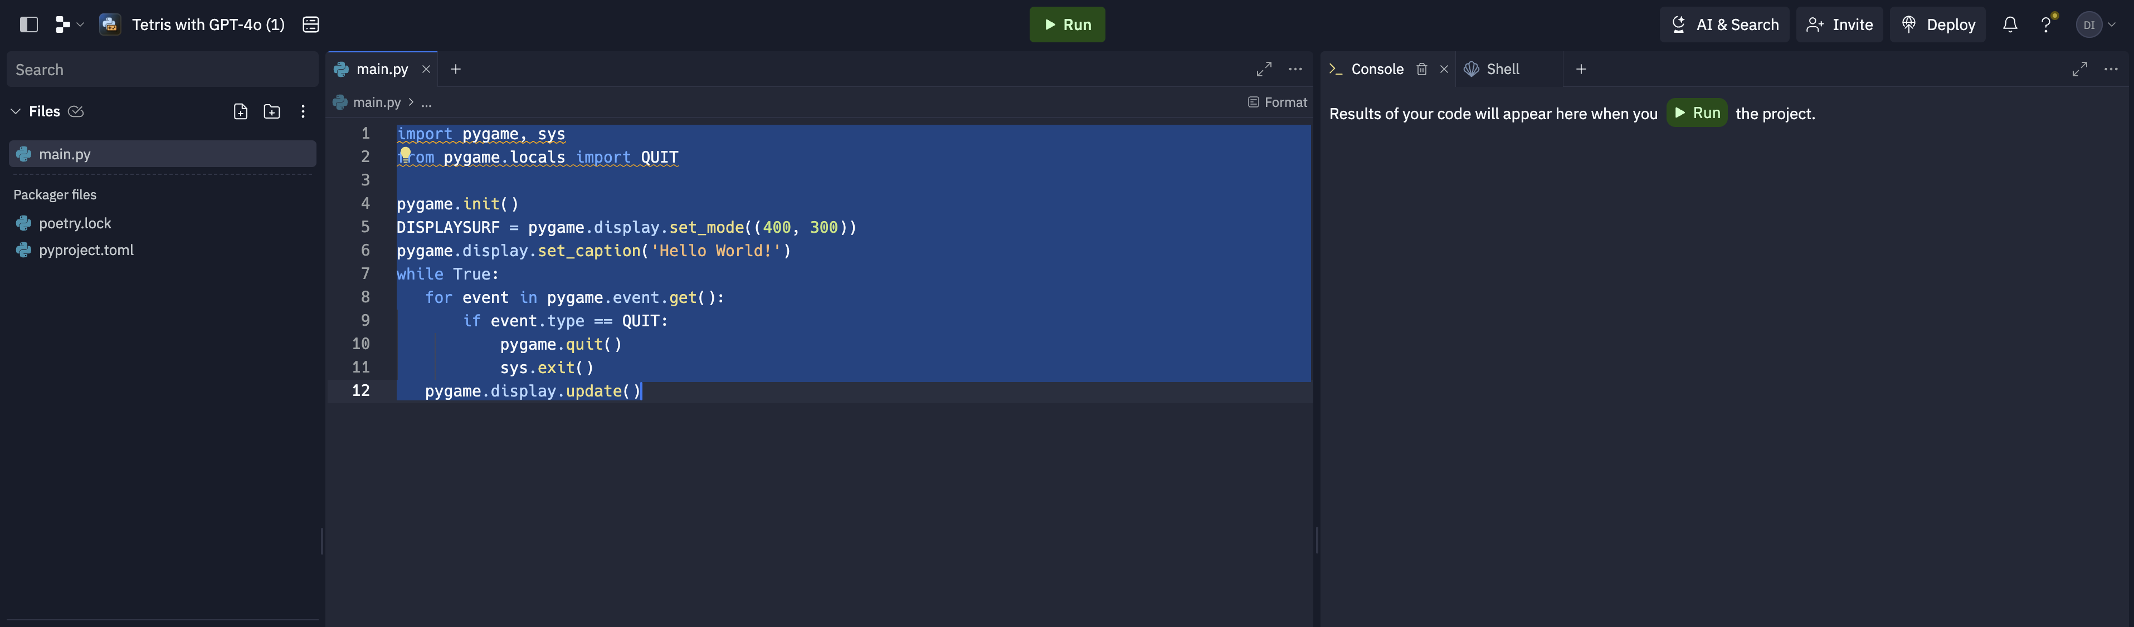Clear console with the trash icon
Viewport: 2134px width, 627px height.
1421,68
